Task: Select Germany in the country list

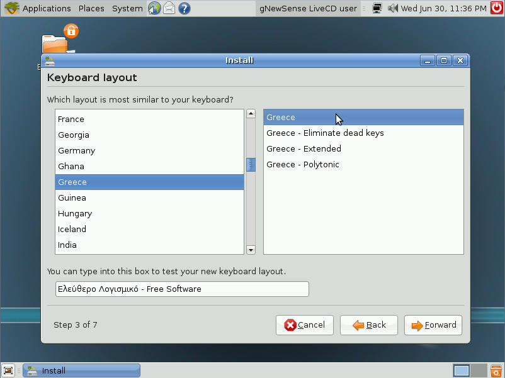Action: click(149, 150)
